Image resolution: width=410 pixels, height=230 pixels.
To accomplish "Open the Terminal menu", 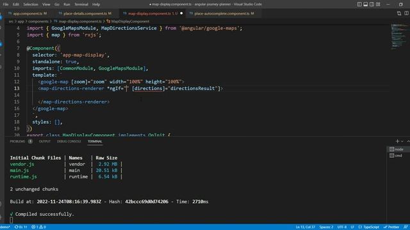I will (81, 4).
